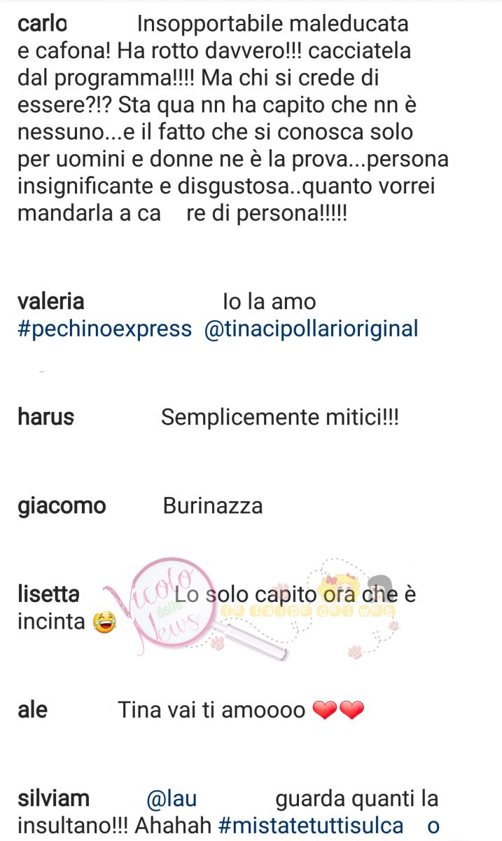Tap ale's username
502x841 pixels.
coord(32,710)
